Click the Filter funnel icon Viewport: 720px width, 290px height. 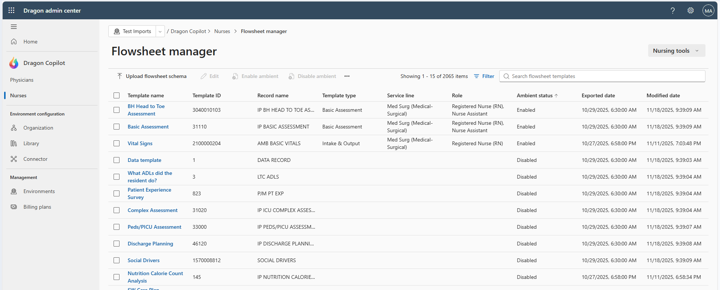(477, 76)
